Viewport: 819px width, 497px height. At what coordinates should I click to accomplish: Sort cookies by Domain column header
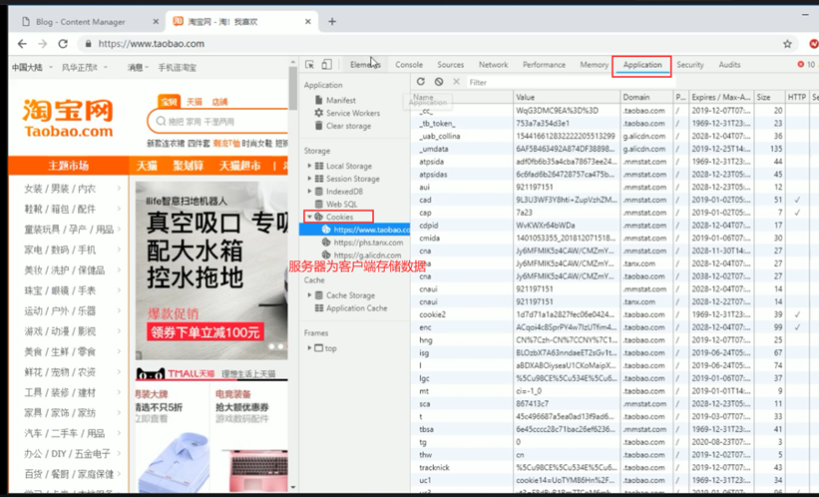click(x=646, y=97)
